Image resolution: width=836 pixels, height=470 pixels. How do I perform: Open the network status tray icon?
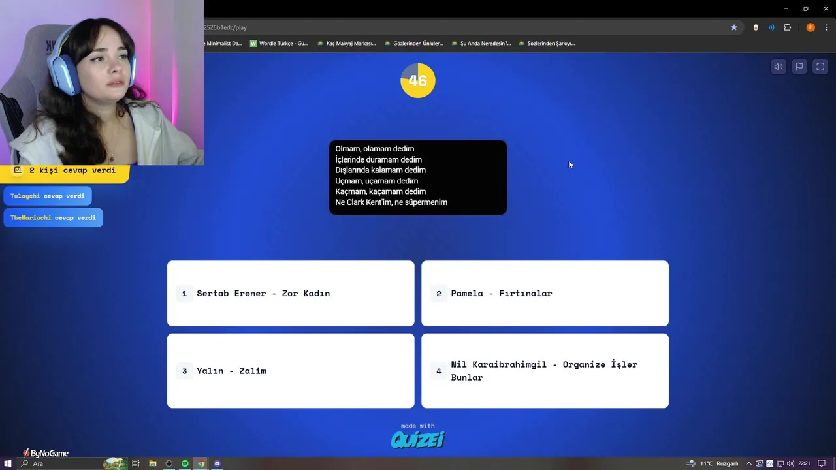(x=781, y=463)
